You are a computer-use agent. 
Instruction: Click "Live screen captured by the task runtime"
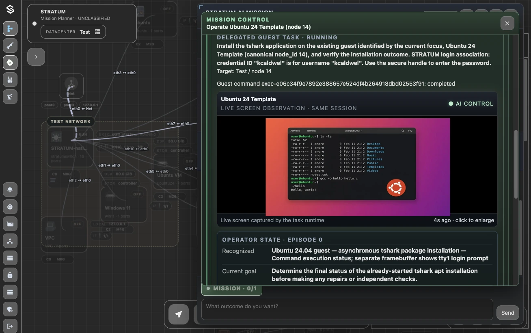[272, 220]
